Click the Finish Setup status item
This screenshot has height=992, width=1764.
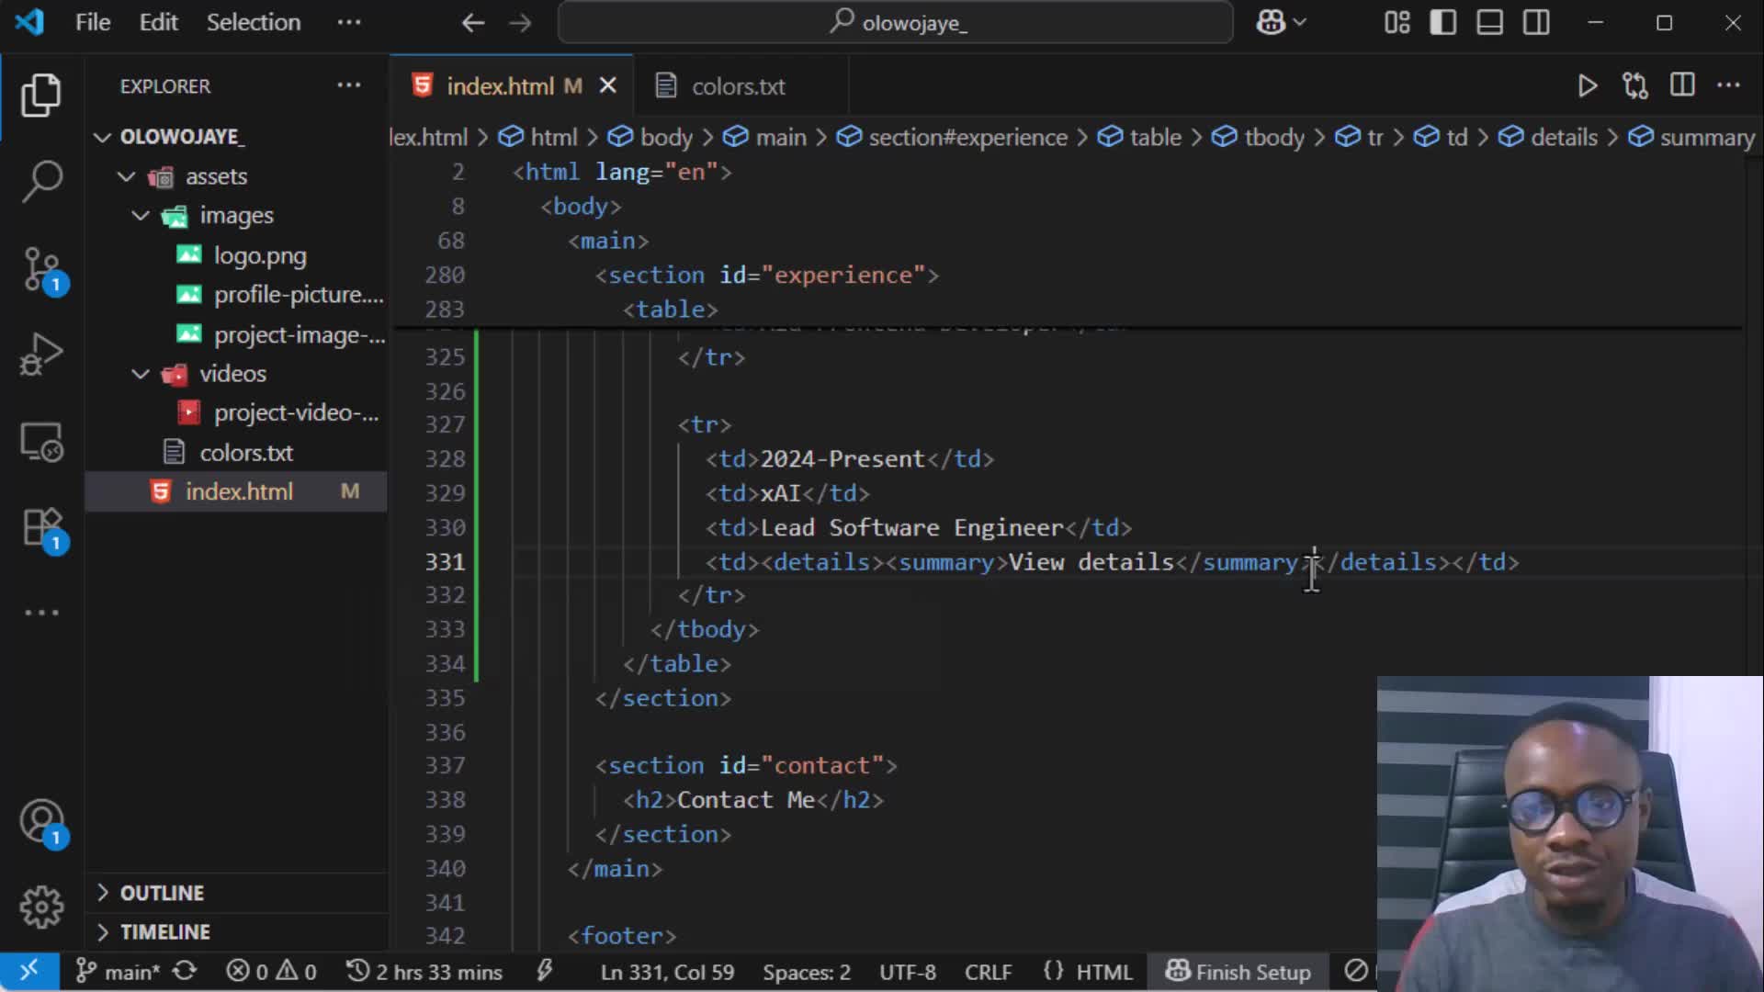point(1238,972)
